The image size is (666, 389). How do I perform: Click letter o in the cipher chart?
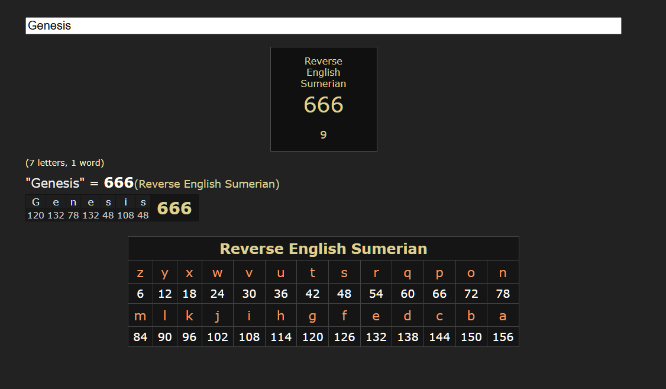(x=471, y=272)
